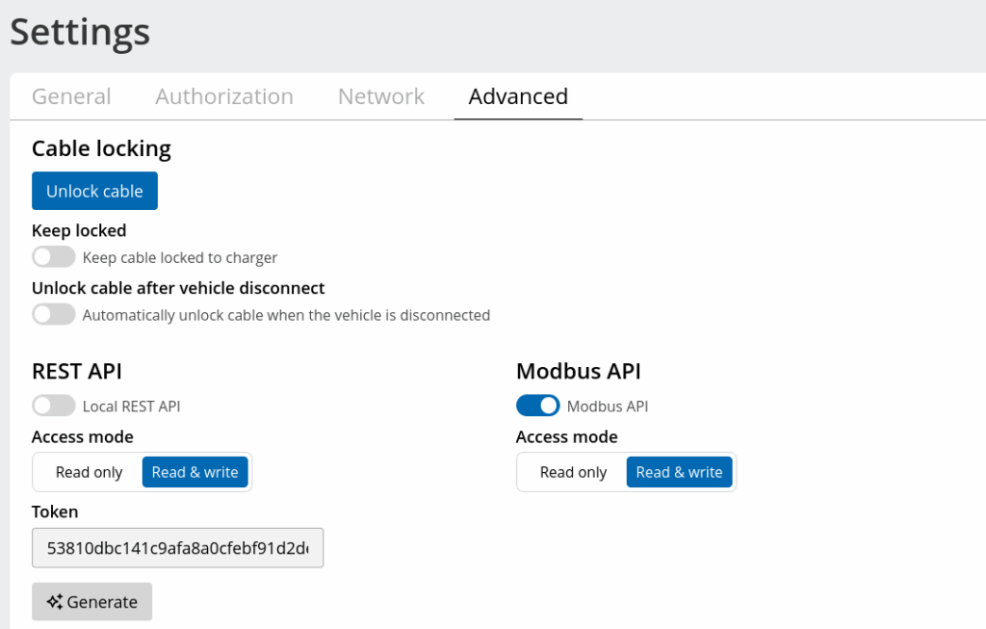Enable the Local REST API toggle
The height and width of the screenshot is (629, 986).
53,406
